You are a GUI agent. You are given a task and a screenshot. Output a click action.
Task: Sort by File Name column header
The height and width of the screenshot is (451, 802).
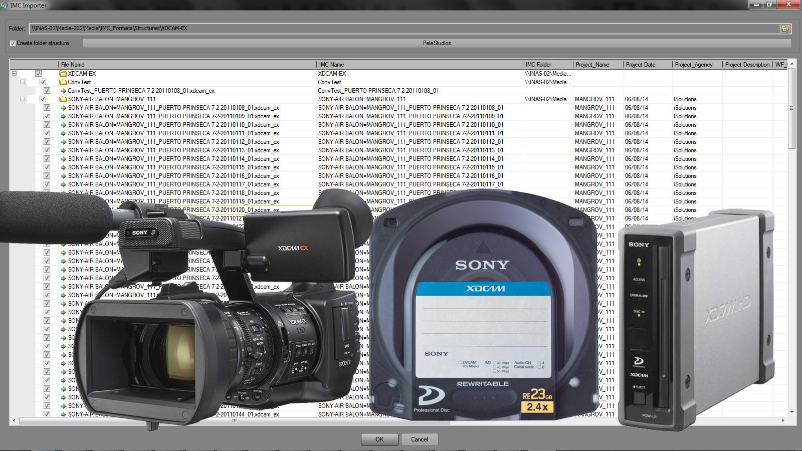187,65
